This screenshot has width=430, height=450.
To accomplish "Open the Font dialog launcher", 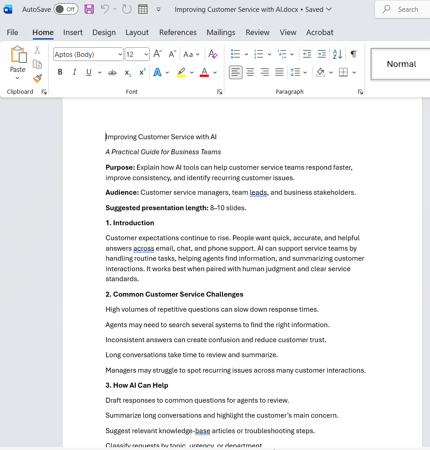I will click(220, 92).
